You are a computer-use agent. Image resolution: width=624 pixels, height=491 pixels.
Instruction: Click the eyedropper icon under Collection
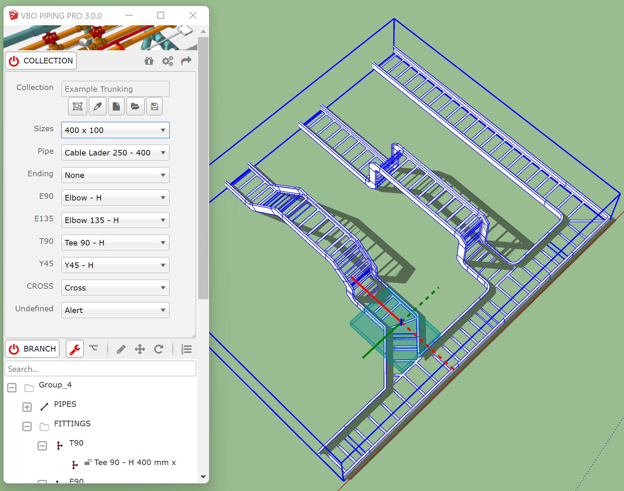[97, 106]
